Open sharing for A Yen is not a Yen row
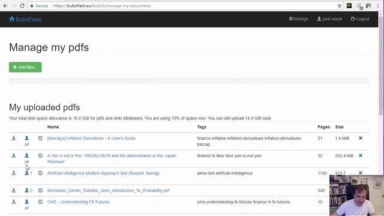This screenshot has width=384, height=216. pyautogui.click(x=26, y=158)
